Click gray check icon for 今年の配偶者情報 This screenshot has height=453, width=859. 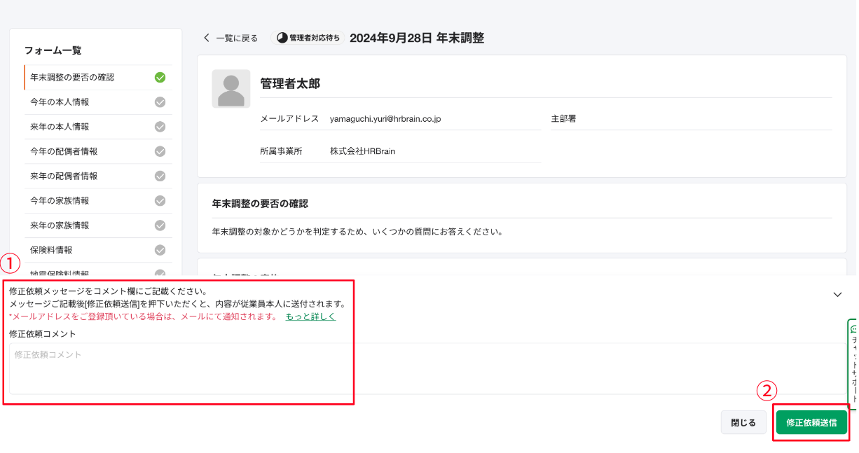pos(160,151)
